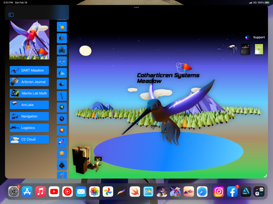The image size is (273, 204).
Task: Open Google Photos in dock
Action: coord(108,192)
